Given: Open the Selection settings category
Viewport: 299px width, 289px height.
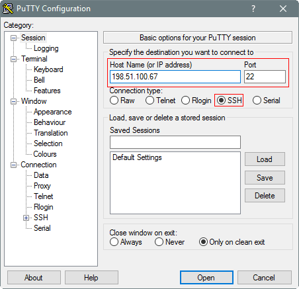Looking at the screenshot, I should (48, 144).
